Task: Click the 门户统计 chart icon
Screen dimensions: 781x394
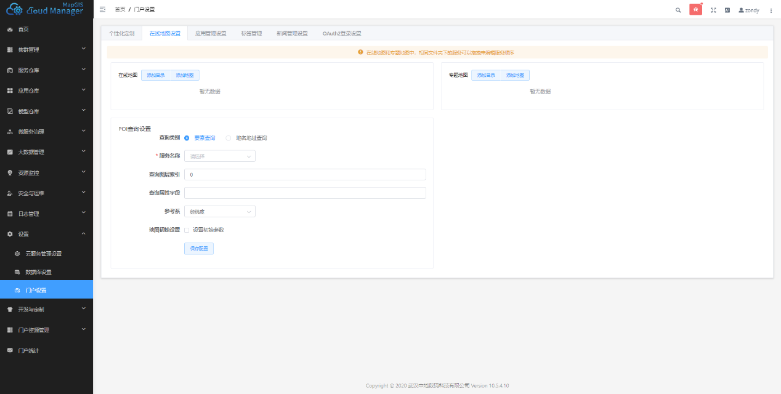Action: tap(10, 351)
